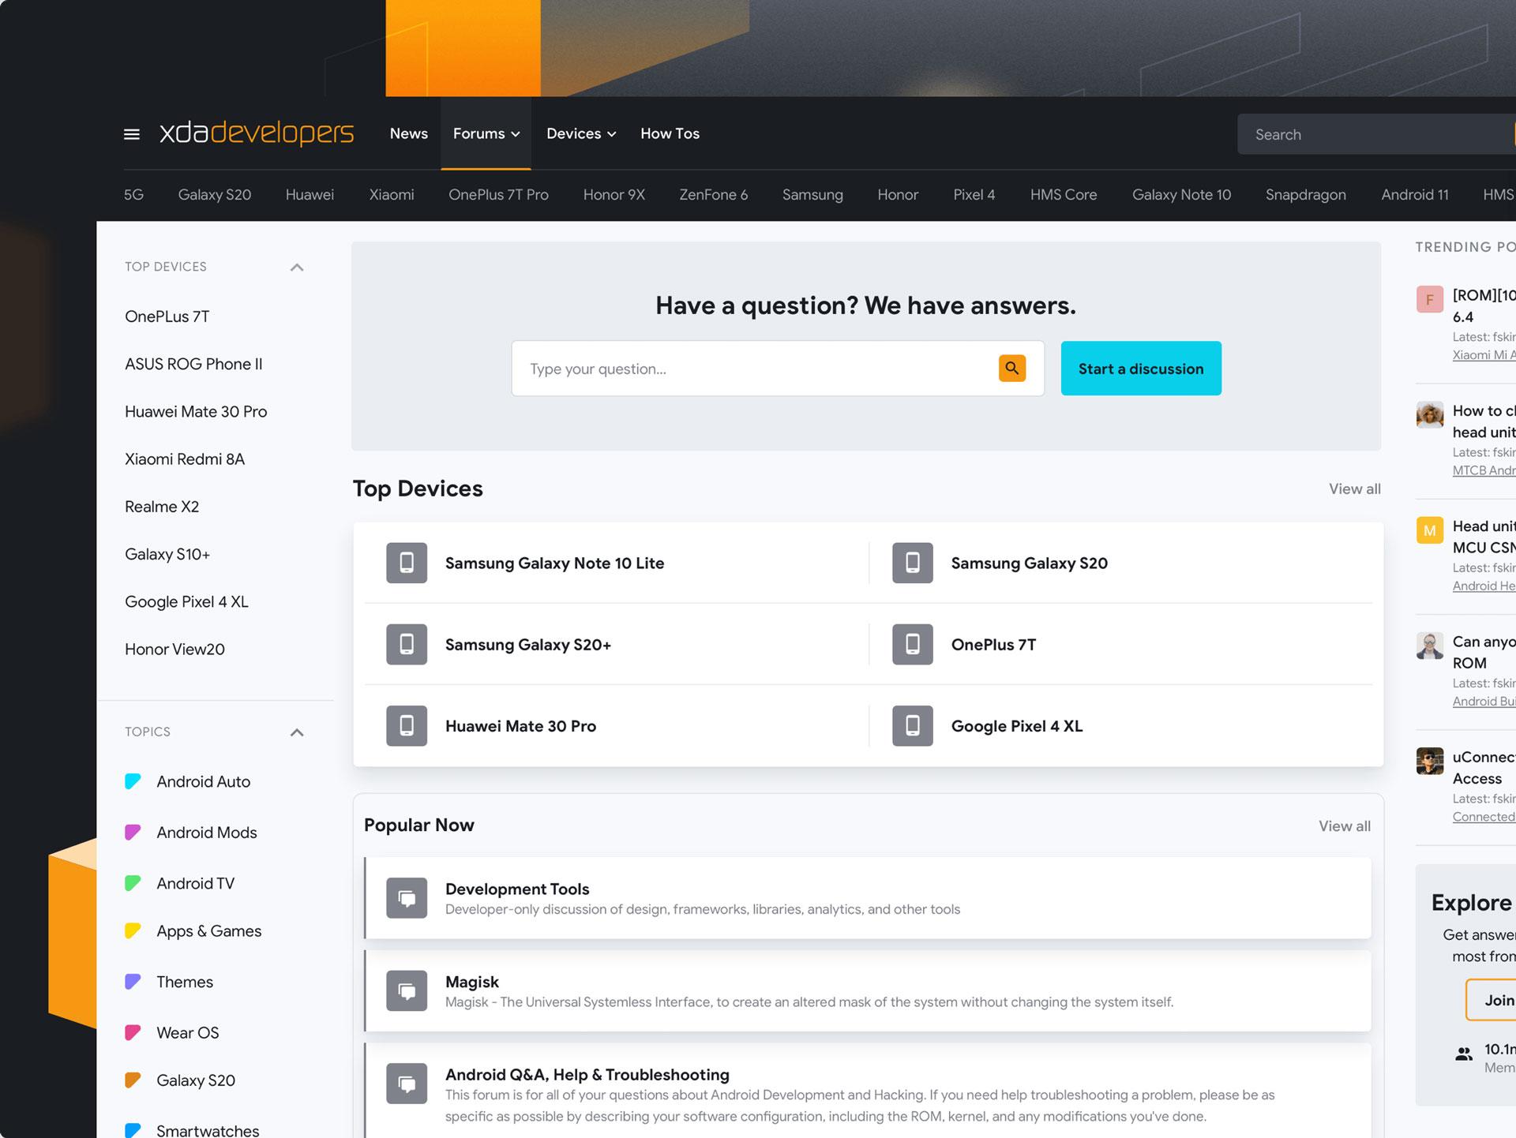Open the Galaxy Note 10 quick link
Image resolution: width=1516 pixels, height=1138 pixels.
1181,194
